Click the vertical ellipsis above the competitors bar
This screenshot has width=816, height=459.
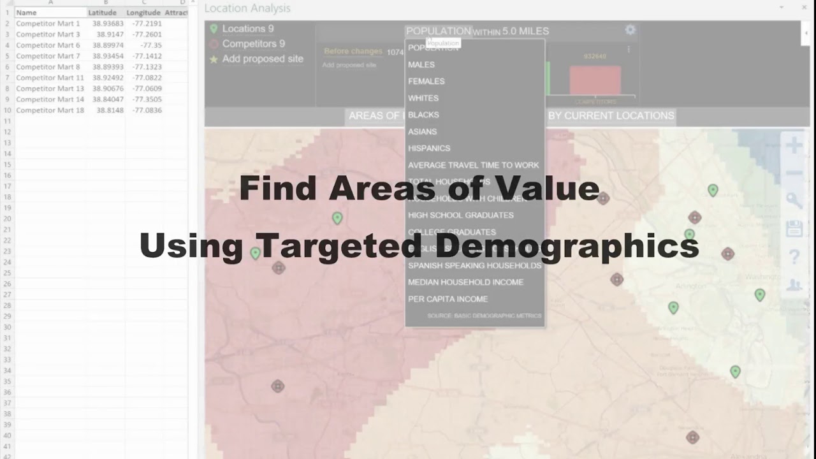629,49
